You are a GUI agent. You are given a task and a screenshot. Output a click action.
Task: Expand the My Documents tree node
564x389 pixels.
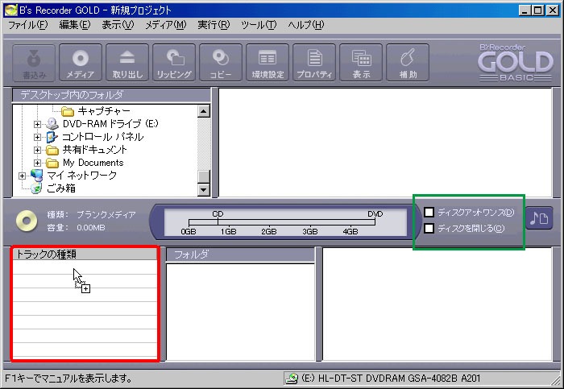click(x=37, y=163)
